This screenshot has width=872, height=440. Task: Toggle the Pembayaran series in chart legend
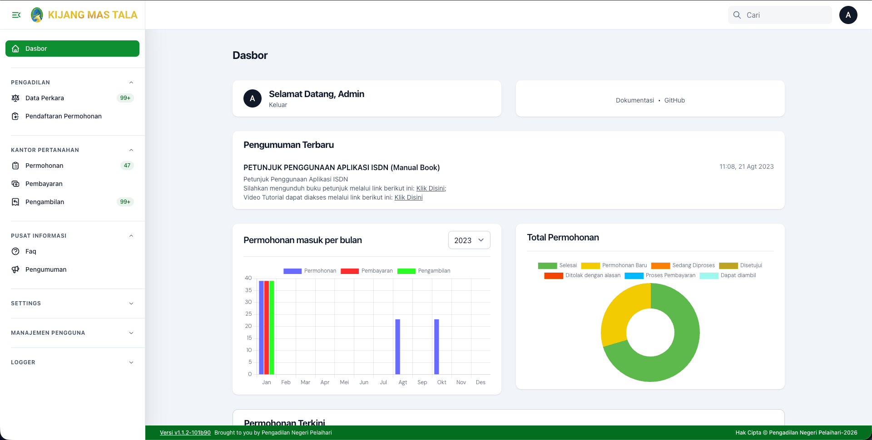367,271
